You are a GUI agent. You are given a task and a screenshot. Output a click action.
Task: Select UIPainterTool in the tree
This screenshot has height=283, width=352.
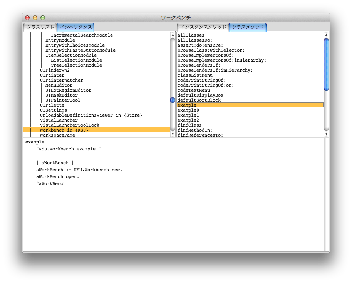point(63,100)
